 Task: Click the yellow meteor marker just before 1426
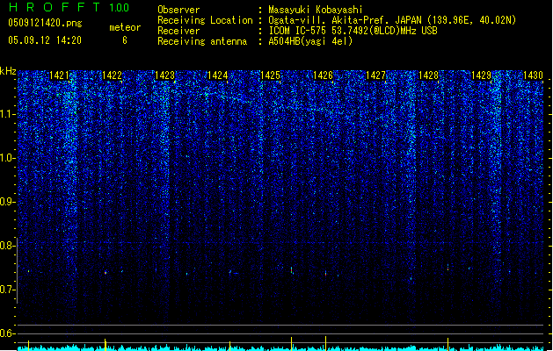click(x=325, y=343)
